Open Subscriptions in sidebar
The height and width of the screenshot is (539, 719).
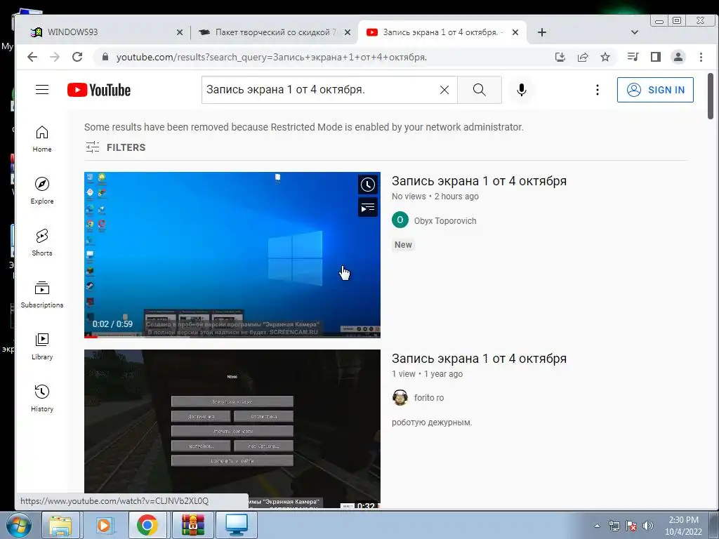(x=41, y=295)
